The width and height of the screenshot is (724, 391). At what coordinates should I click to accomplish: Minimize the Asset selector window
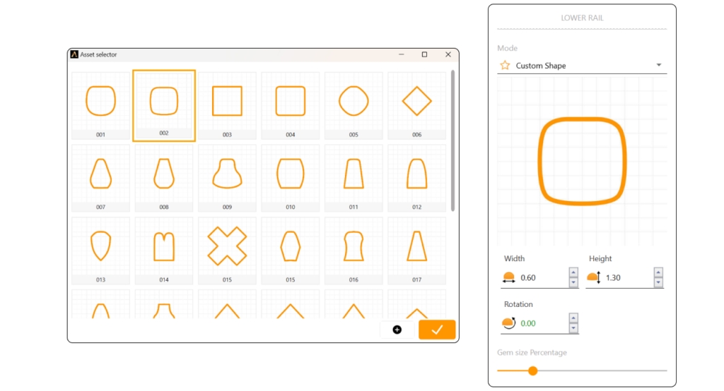402,54
